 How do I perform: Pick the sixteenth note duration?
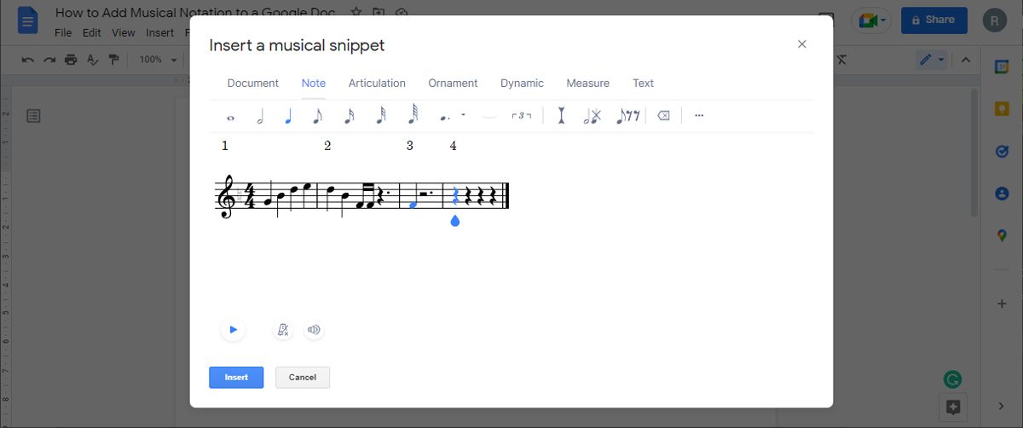(x=349, y=116)
